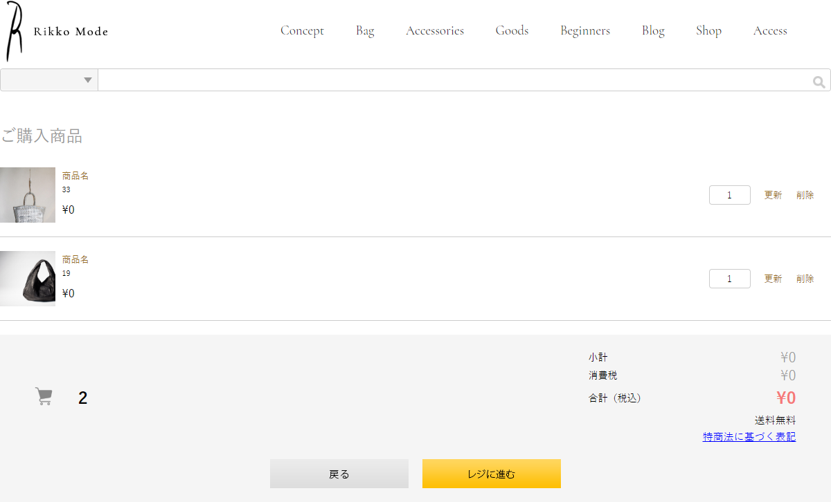Focus the quantity field for item 33
This screenshot has height=502, width=831.
tap(729, 195)
